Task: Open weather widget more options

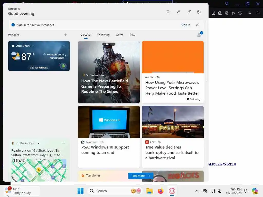Action: click(x=63, y=46)
